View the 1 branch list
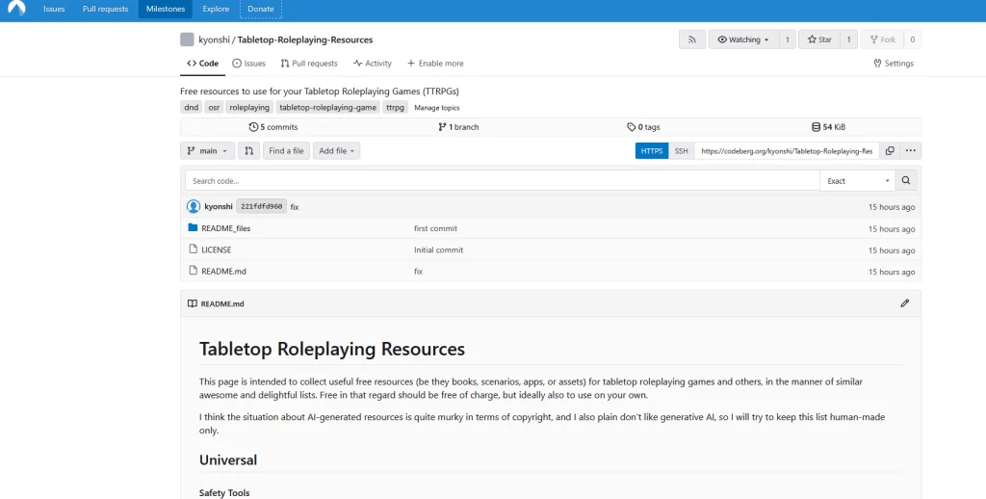 (458, 127)
